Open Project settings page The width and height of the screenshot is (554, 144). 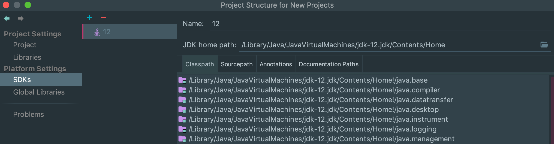tap(25, 45)
